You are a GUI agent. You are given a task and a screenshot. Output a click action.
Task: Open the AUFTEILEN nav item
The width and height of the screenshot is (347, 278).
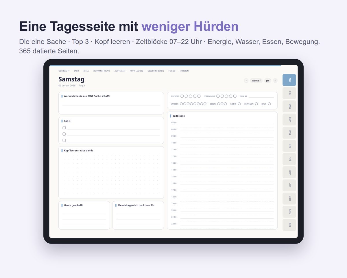click(x=120, y=71)
